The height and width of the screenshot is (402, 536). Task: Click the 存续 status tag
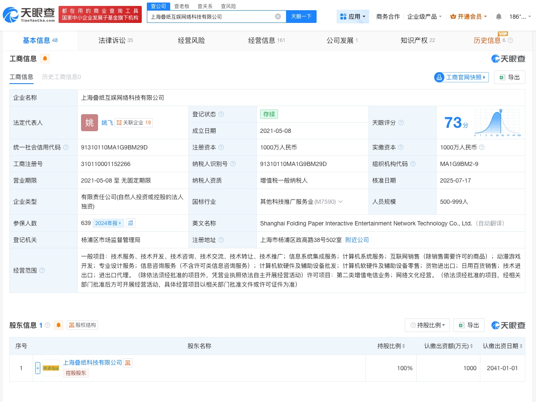(269, 114)
